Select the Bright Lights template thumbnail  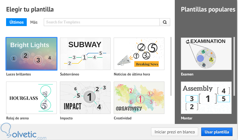31,54
